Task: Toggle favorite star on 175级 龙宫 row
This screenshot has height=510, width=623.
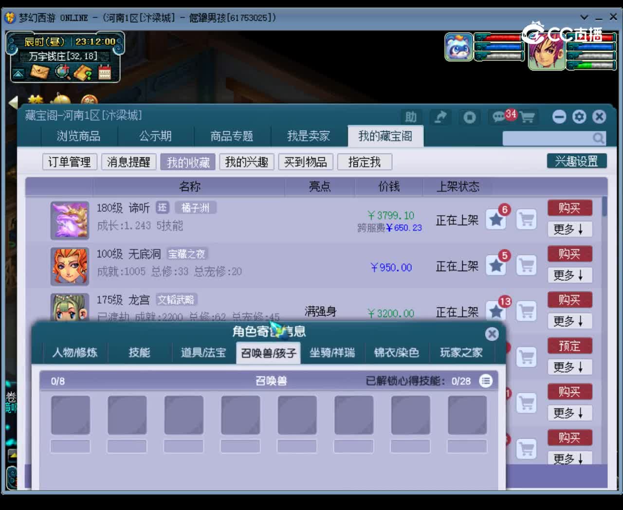Action: coord(496,311)
